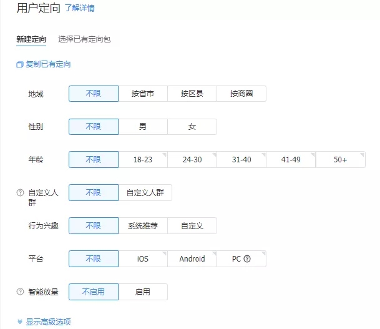Toggle the 18-23 age range
The width and height of the screenshot is (380, 329).
tap(143, 160)
